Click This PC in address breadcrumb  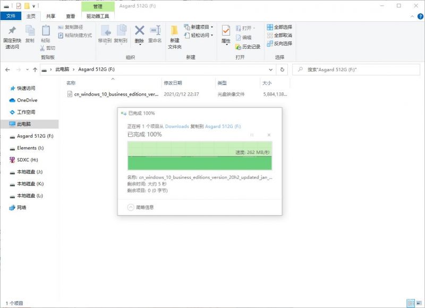click(62, 70)
